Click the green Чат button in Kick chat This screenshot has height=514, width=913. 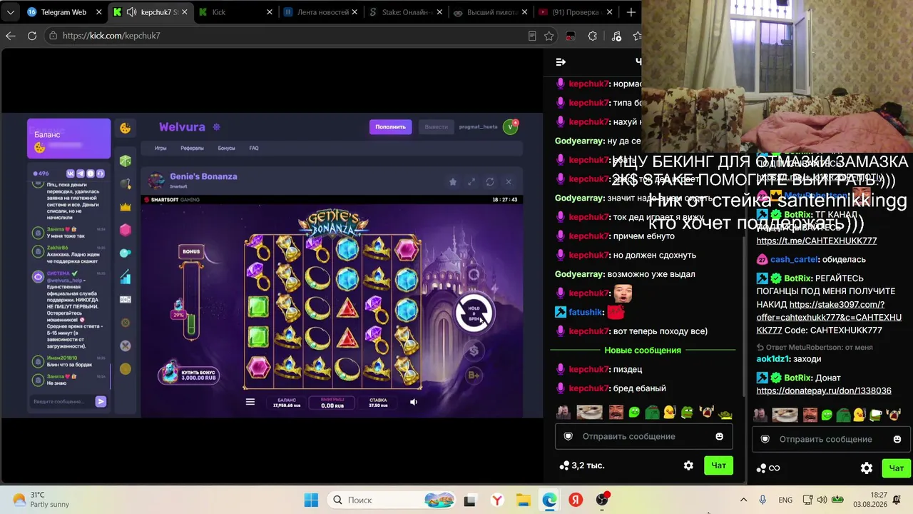[718, 465]
